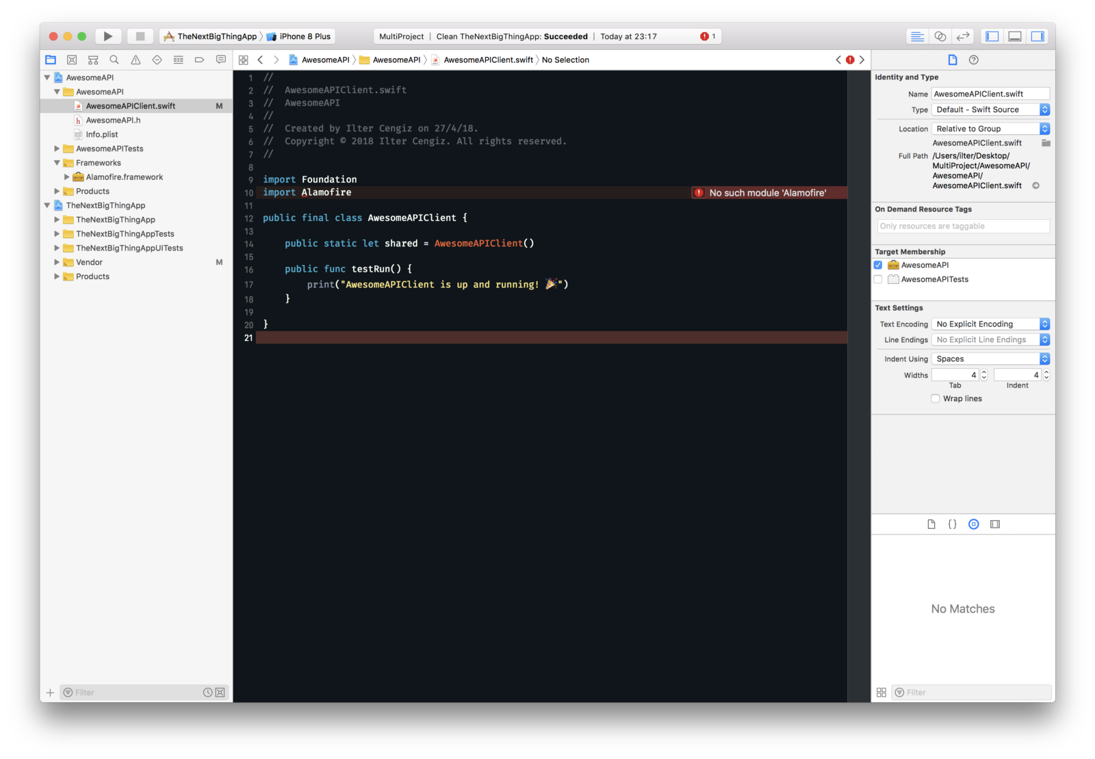The height and width of the screenshot is (759, 1095).
Task: Check AwesomeAPITests target membership
Action: 878,279
